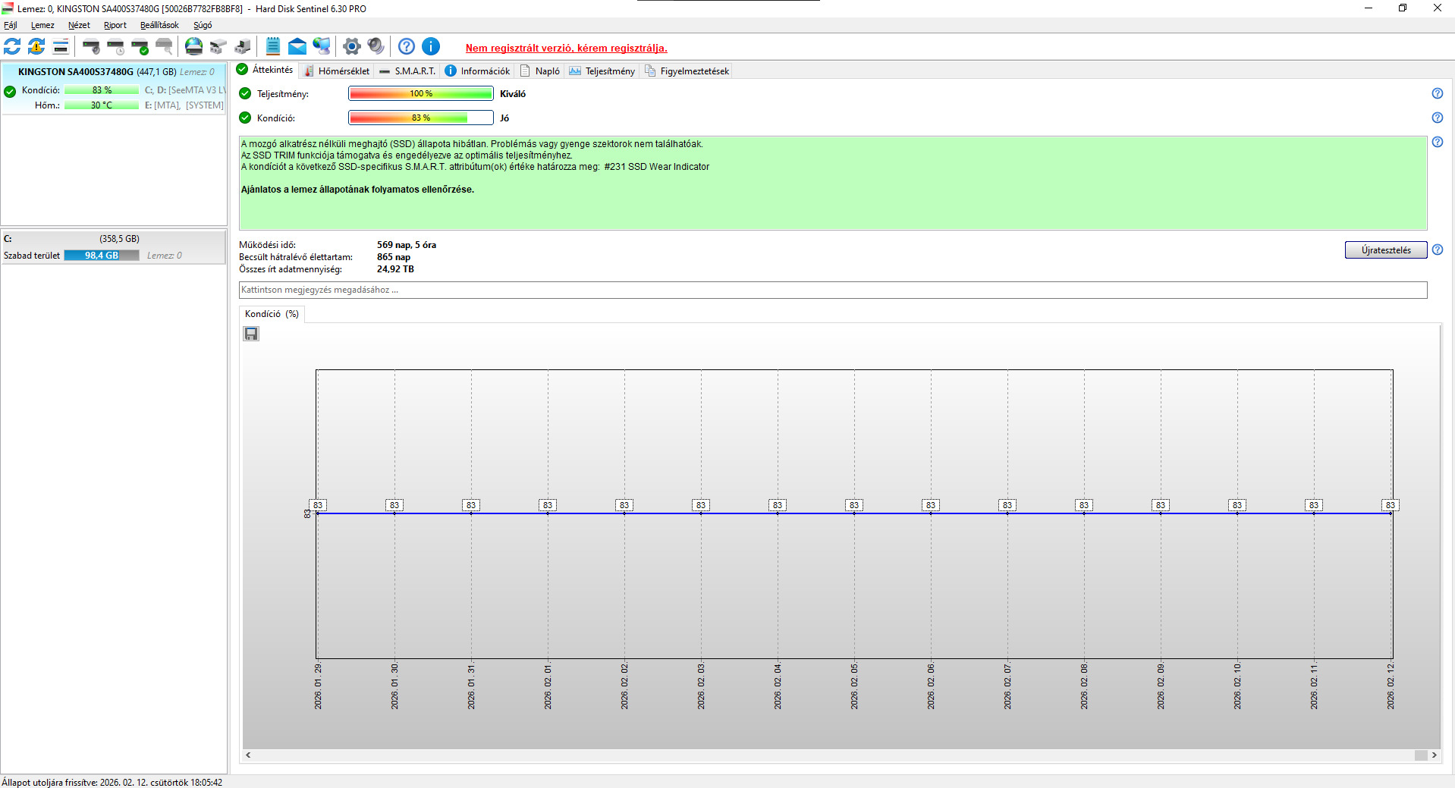This screenshot has width=1455, height=788.
Task: Click the disk panel layout toolbar icon
Action: click(x=61, y=46)
